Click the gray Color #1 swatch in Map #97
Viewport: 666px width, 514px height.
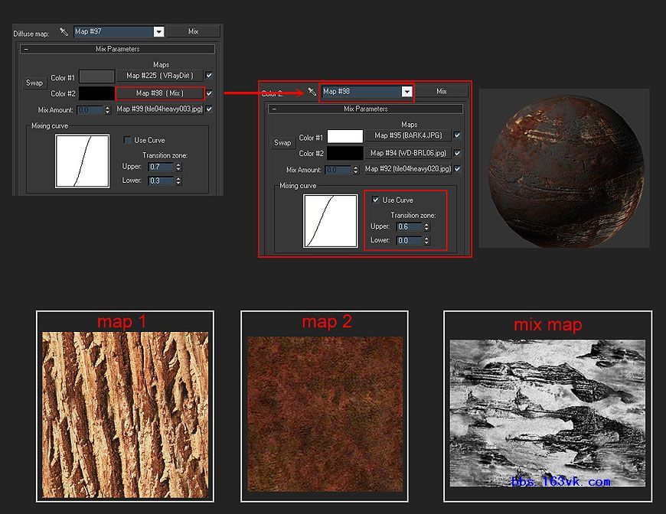point(97,77)
